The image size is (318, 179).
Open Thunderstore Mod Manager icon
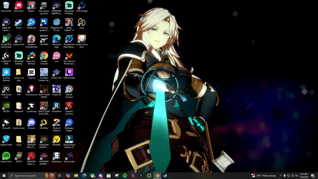click(69, 41)
